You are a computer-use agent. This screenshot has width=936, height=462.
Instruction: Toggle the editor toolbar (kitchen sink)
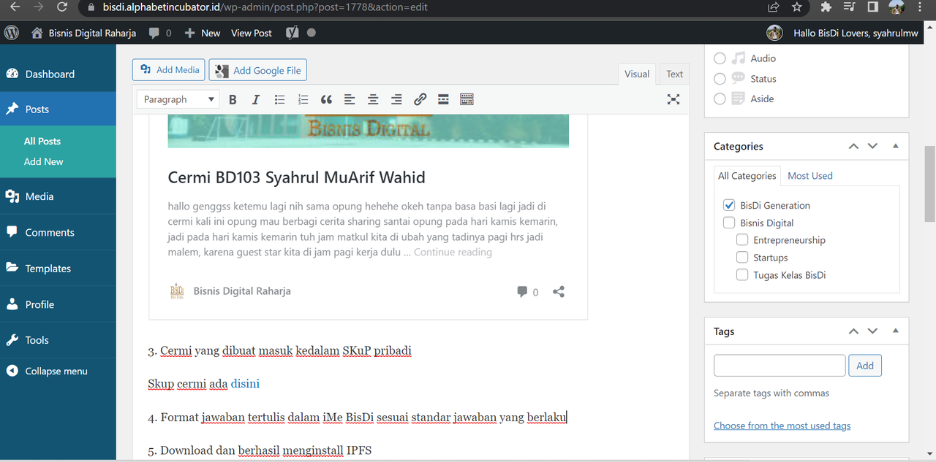pyautogui.click(x=467, y=99)
